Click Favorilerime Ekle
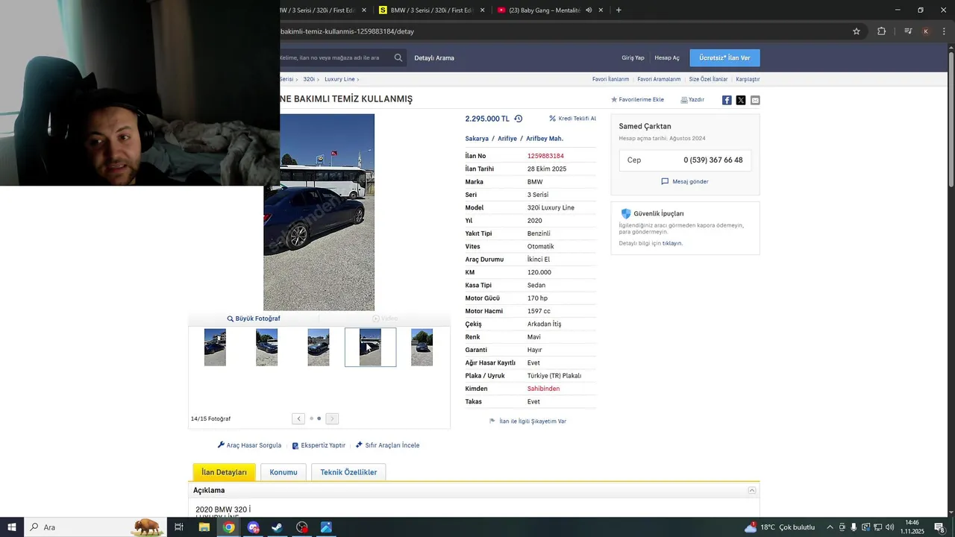 pos(637,99)
